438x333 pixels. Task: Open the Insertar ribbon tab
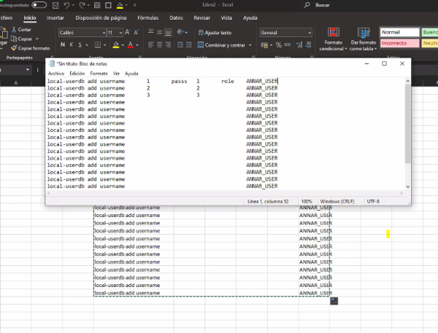coord(55,17)
